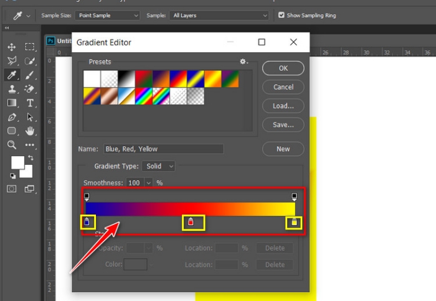Choose the Transparent Rainbow preset
Image resolution: width=436 pixels, height=301 pixels.
[161, 96]
